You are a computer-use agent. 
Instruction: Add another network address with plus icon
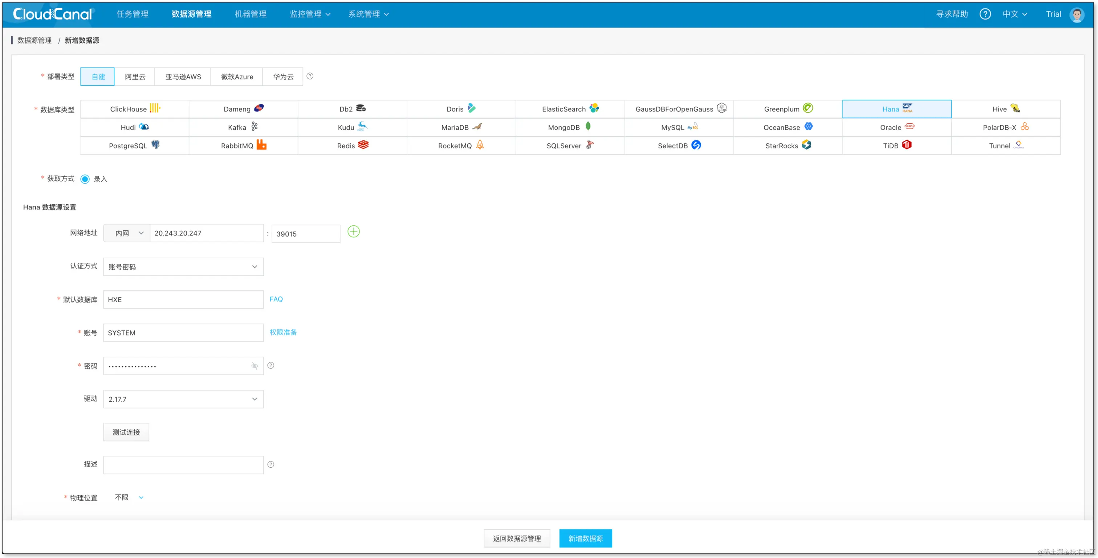coord(353,232)
